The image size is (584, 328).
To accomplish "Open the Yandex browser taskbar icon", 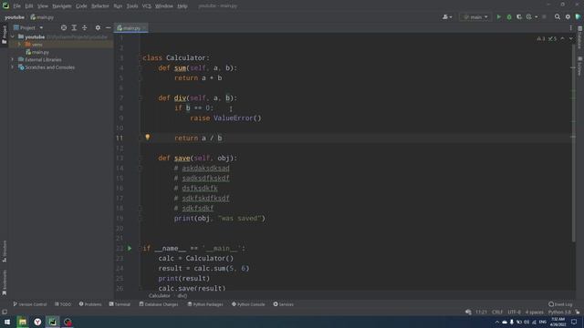I will 37,322.
